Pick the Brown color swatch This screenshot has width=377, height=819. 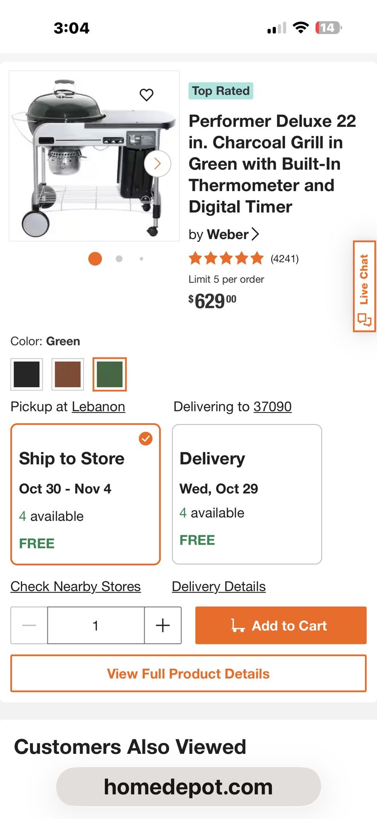pyautogui.click(x=68, y=374)
